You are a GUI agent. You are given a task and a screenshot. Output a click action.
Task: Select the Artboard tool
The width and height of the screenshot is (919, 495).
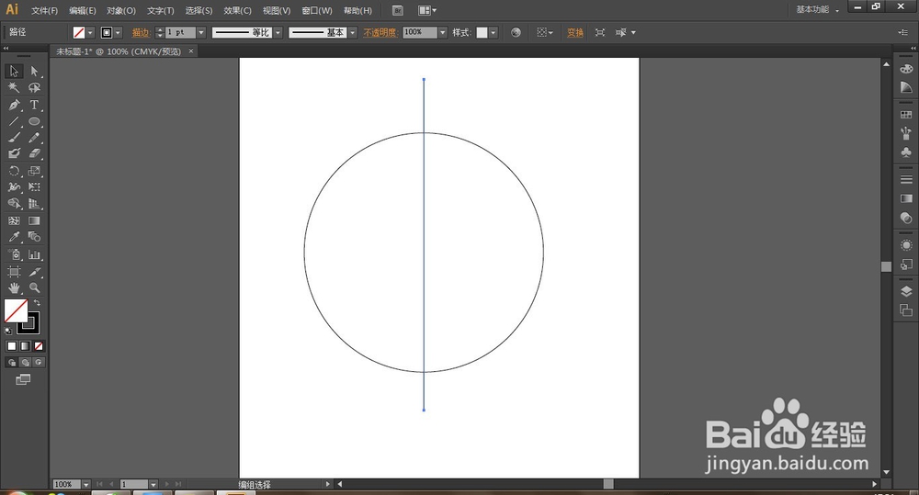[14, 272]
